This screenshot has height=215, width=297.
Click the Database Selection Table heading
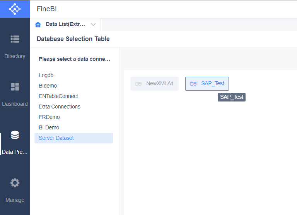coord(73,39)
